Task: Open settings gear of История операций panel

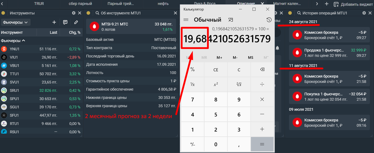Action: (364, 13)
